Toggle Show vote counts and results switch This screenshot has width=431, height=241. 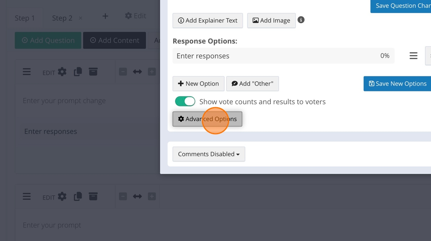tap(185, 101)
